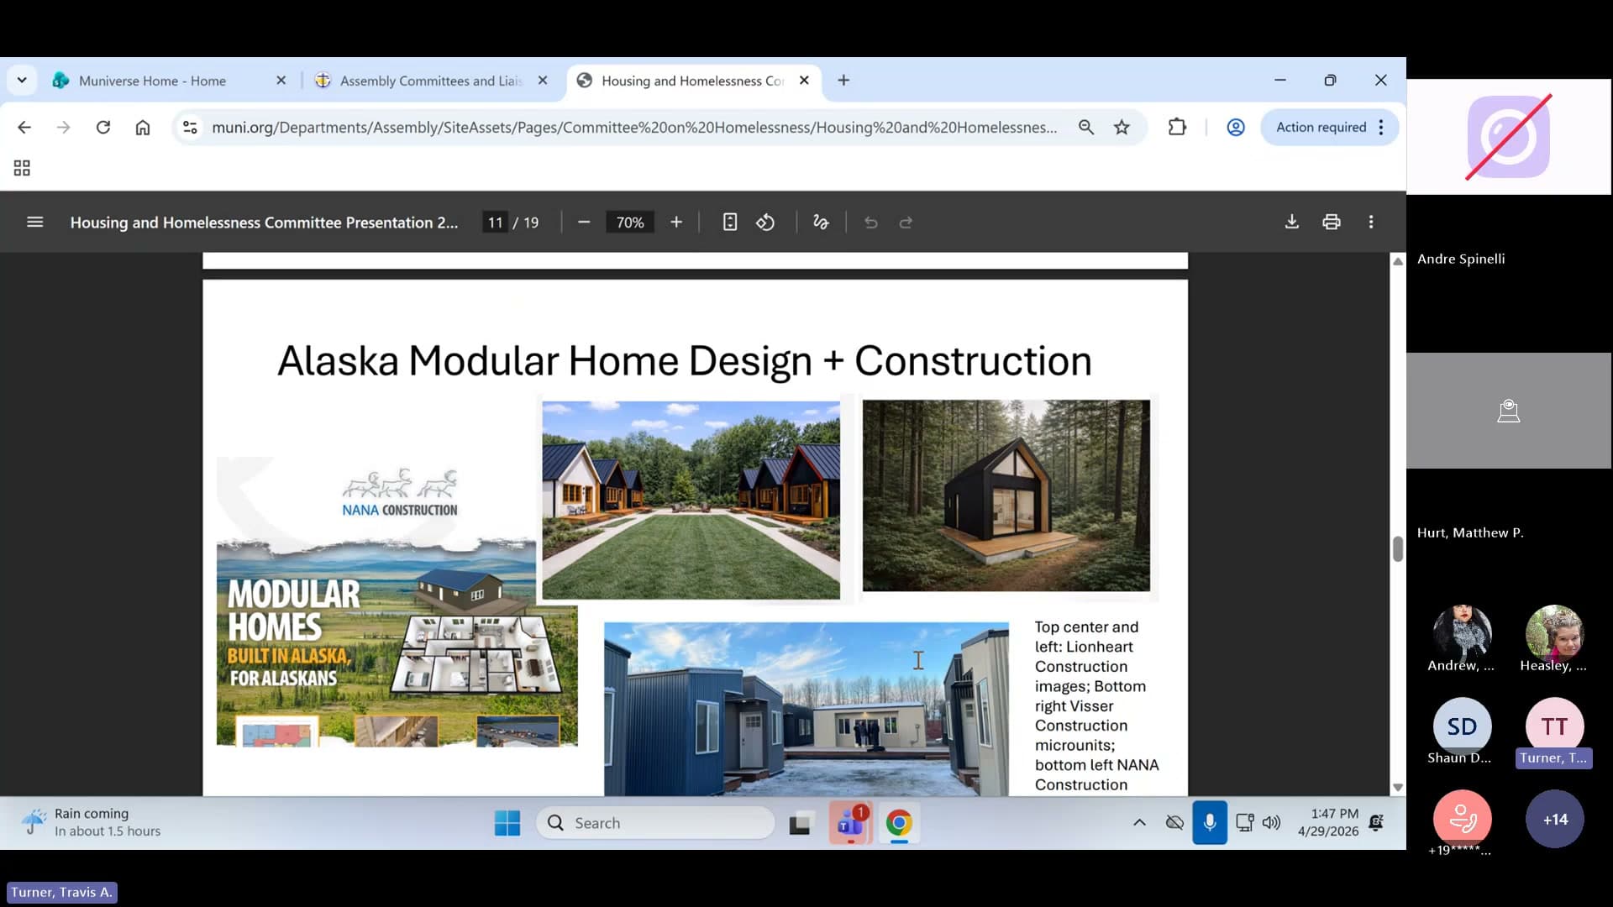Viewport: 1613px width, 907px height.
Task: Zoom out the PDF with minus button
Action: pyautogui.click(x=584, y=223)
